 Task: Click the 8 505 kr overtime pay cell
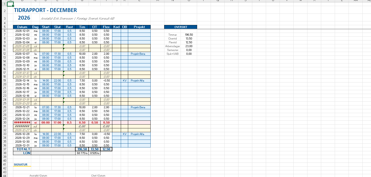pos(95,153)
